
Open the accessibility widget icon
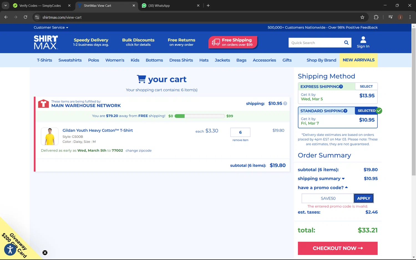[10, 249]
